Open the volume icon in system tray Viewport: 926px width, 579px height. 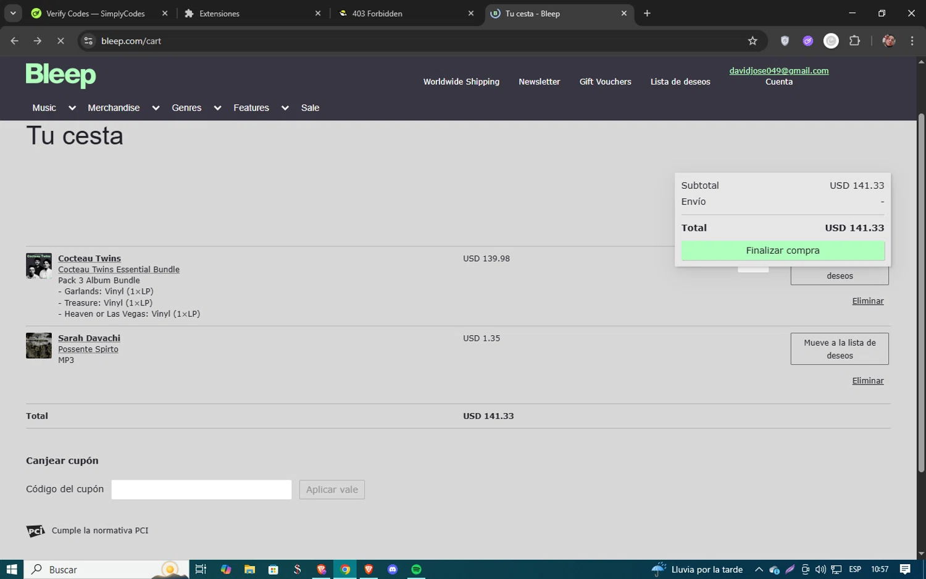pos(820,569)
